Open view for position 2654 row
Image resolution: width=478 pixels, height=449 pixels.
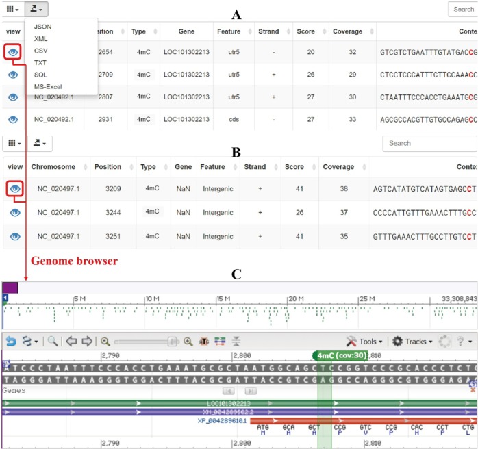(13, 52)
